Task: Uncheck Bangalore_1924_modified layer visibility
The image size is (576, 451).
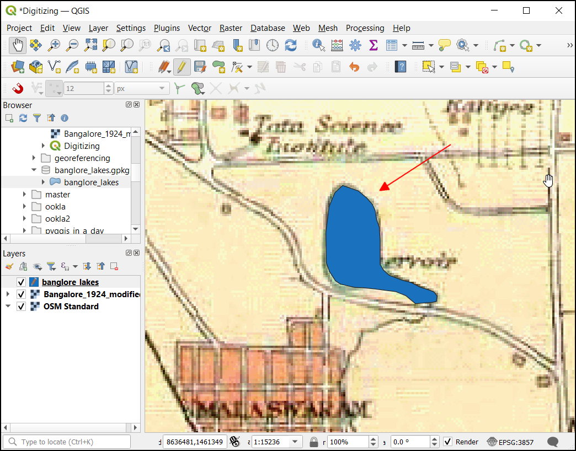Action: [21, 294]
